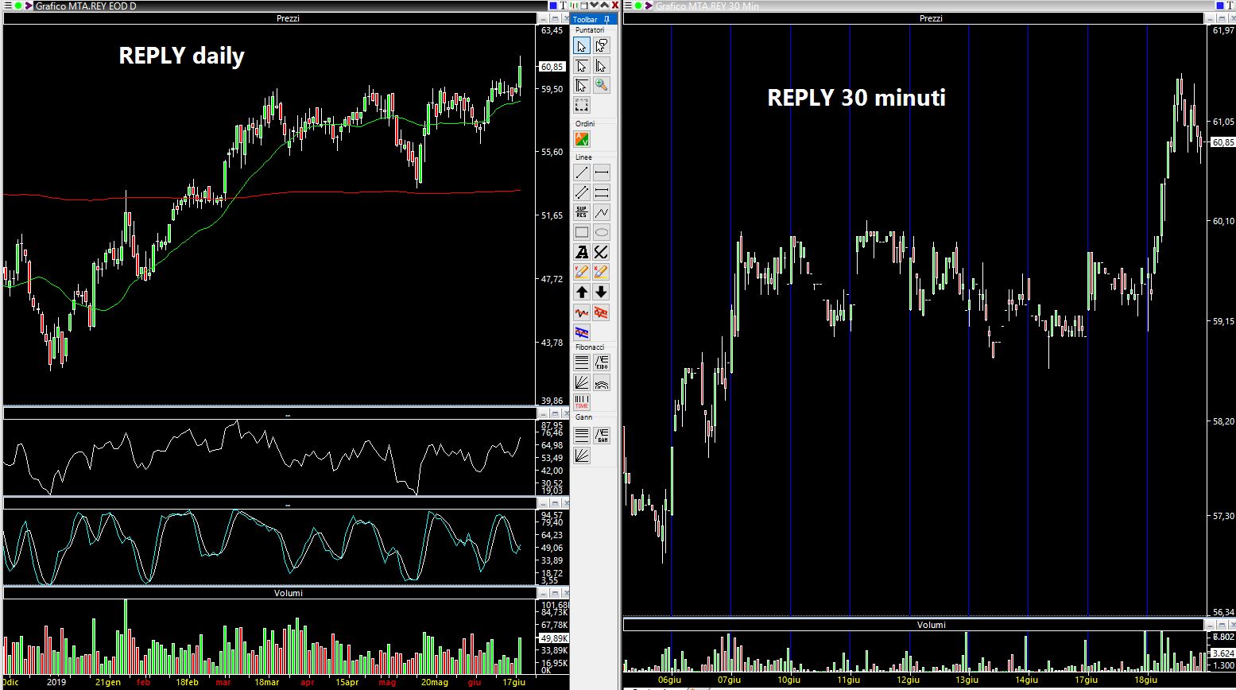Choose the Fibonacci fan tool

pos(582,382)
